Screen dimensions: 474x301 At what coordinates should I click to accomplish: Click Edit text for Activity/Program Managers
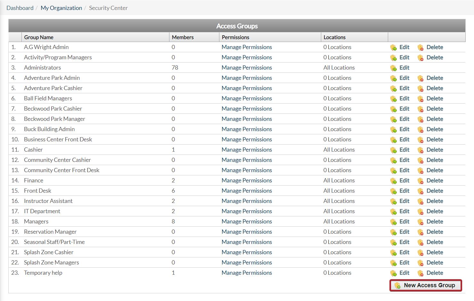coord(404,57)
